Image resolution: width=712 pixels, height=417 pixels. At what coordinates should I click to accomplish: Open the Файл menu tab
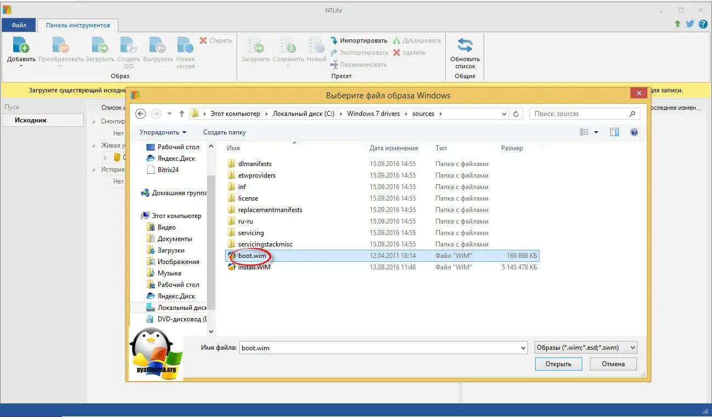click(19, 25)
